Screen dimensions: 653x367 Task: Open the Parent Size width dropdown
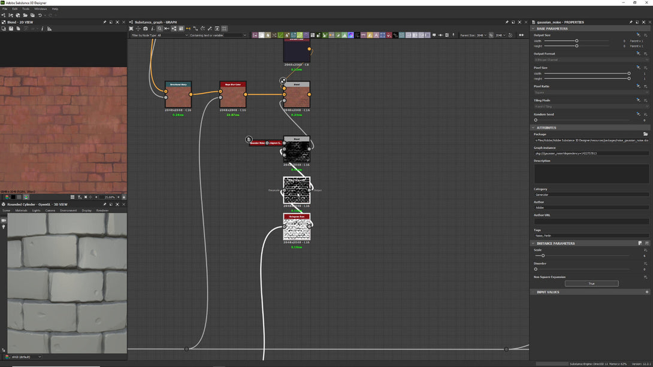coord(482,35)
